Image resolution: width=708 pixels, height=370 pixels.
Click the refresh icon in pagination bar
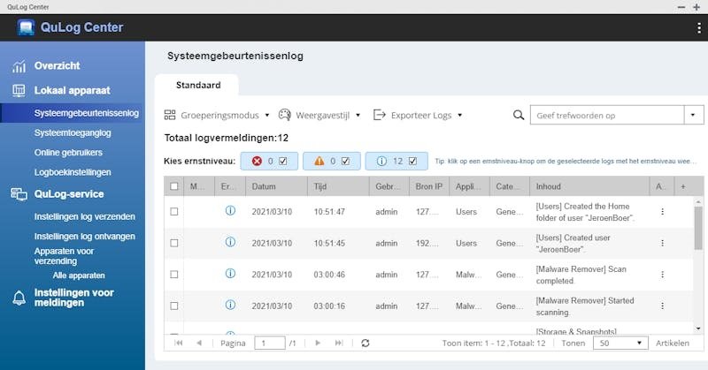tap(366, 343)
